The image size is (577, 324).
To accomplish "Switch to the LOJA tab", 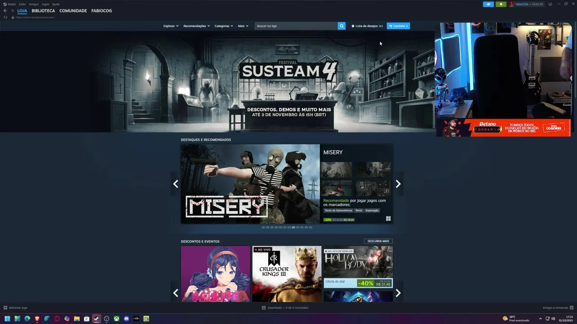I will click(22, 11).
